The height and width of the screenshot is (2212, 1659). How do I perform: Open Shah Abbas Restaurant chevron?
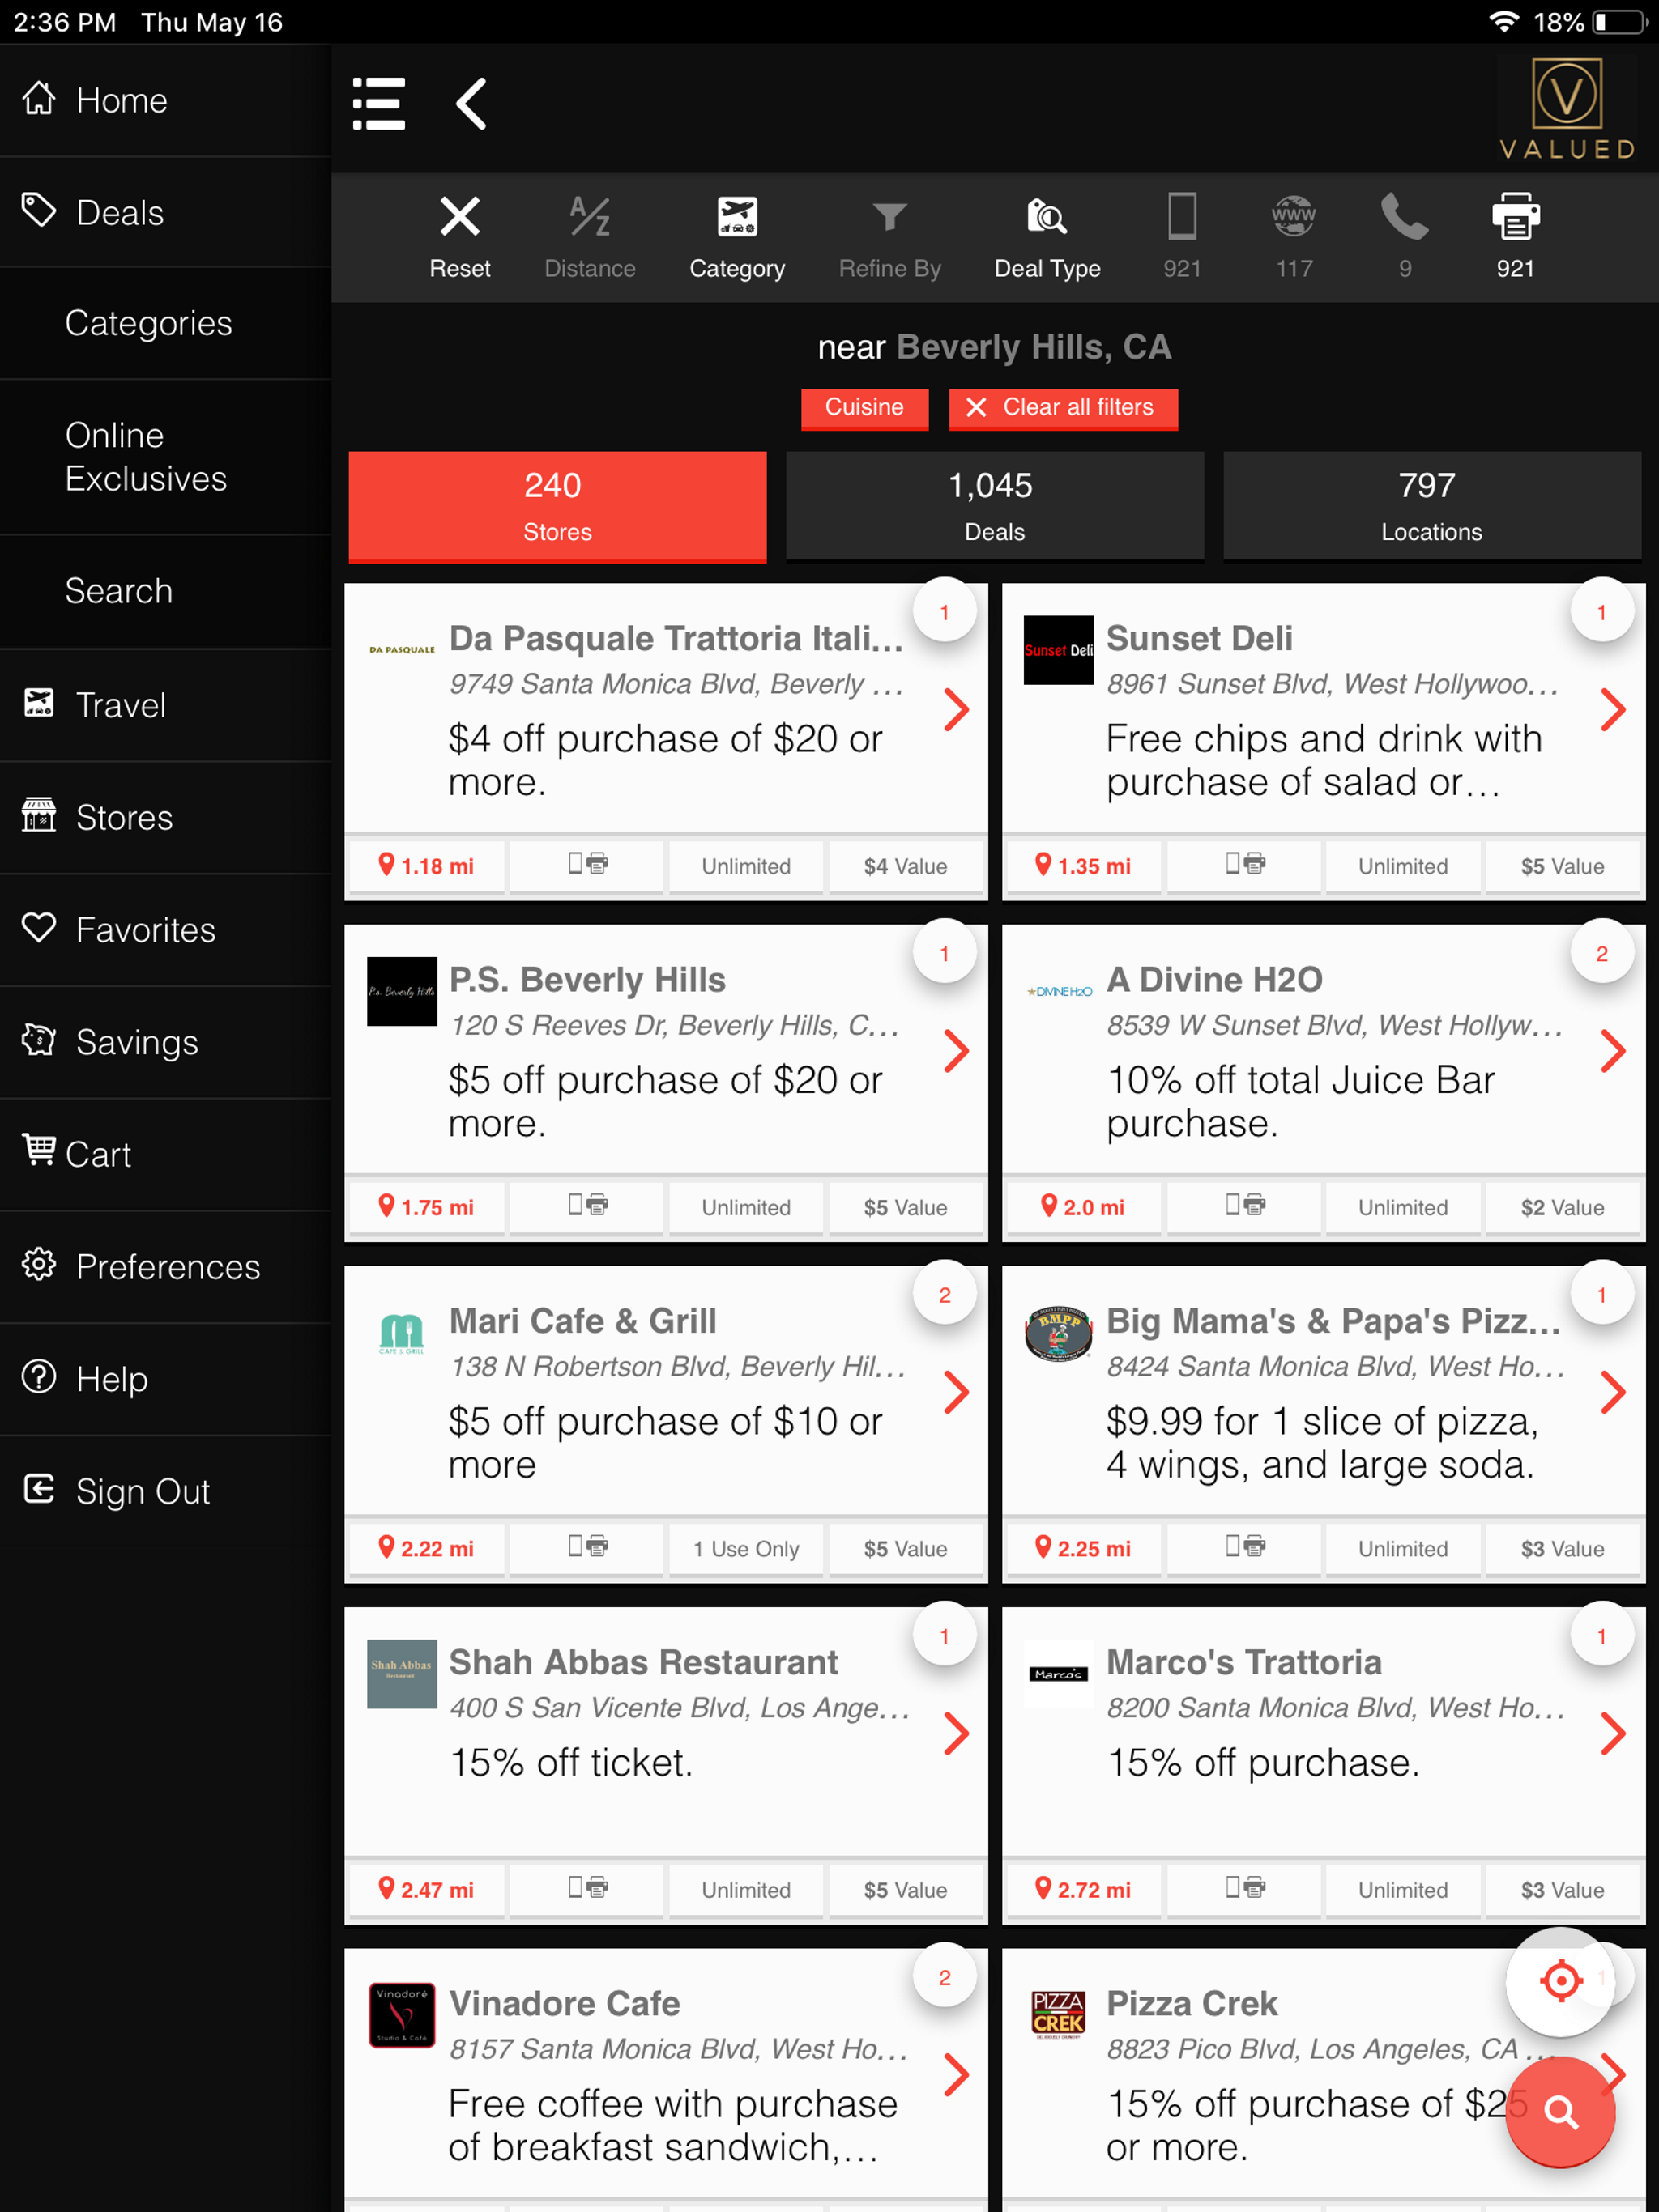[x=957, y=1733]
